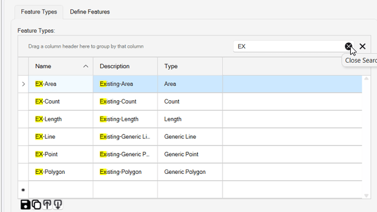Click the Existing-Generic P... description cell
Screen dimensions: 377x212
point(125,154)
